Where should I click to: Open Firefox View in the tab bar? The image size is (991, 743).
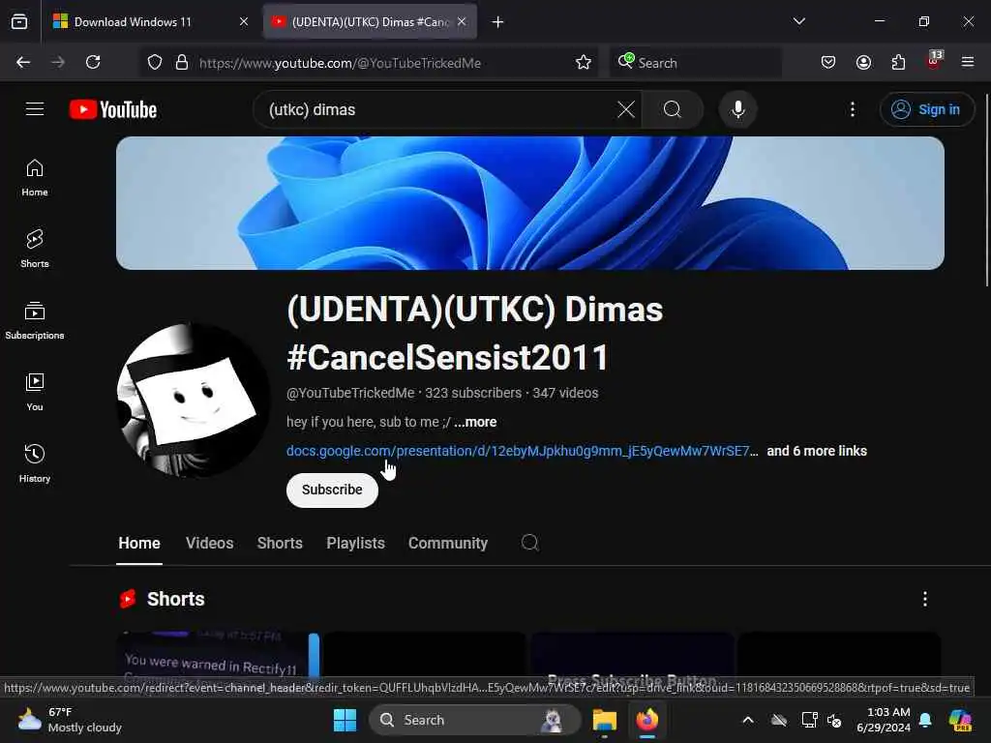coord(19,21)
